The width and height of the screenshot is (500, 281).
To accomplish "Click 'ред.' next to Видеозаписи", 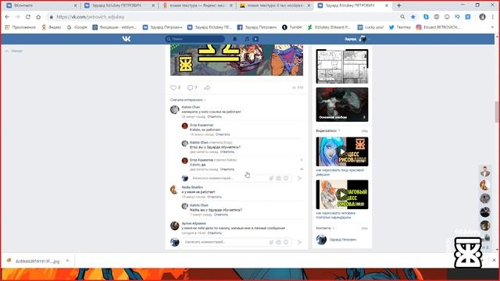I will 365,131.
